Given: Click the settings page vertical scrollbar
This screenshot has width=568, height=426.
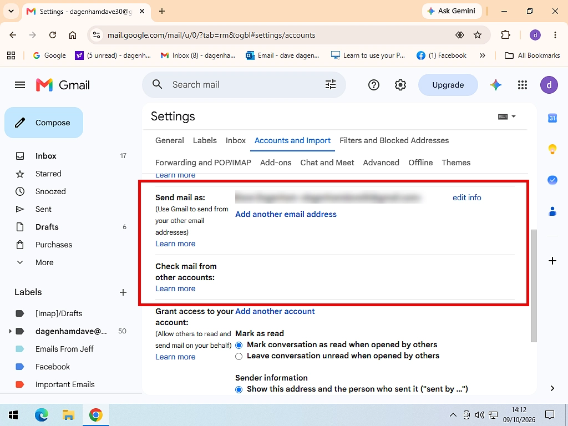Looking at the screenshot, I should click(534, 286).
